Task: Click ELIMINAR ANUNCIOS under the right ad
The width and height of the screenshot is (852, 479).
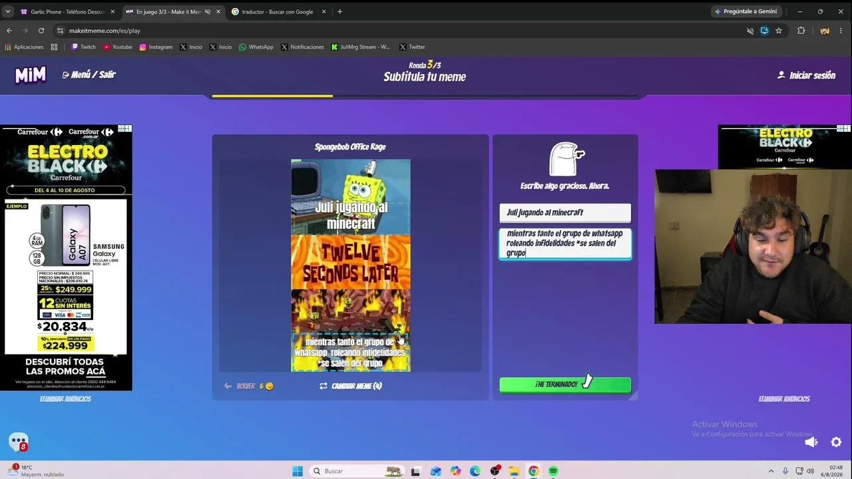Action: pyautogui.click(x=784, y=399)
